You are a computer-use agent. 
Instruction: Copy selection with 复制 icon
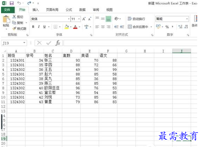(14, 23)
